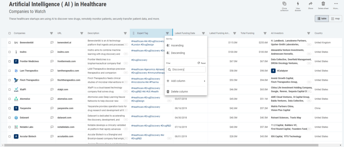The height and width of the screenshot is (147, 344).
Task: Open comment icon for BenevolentAI
Action: click(52, 43)
